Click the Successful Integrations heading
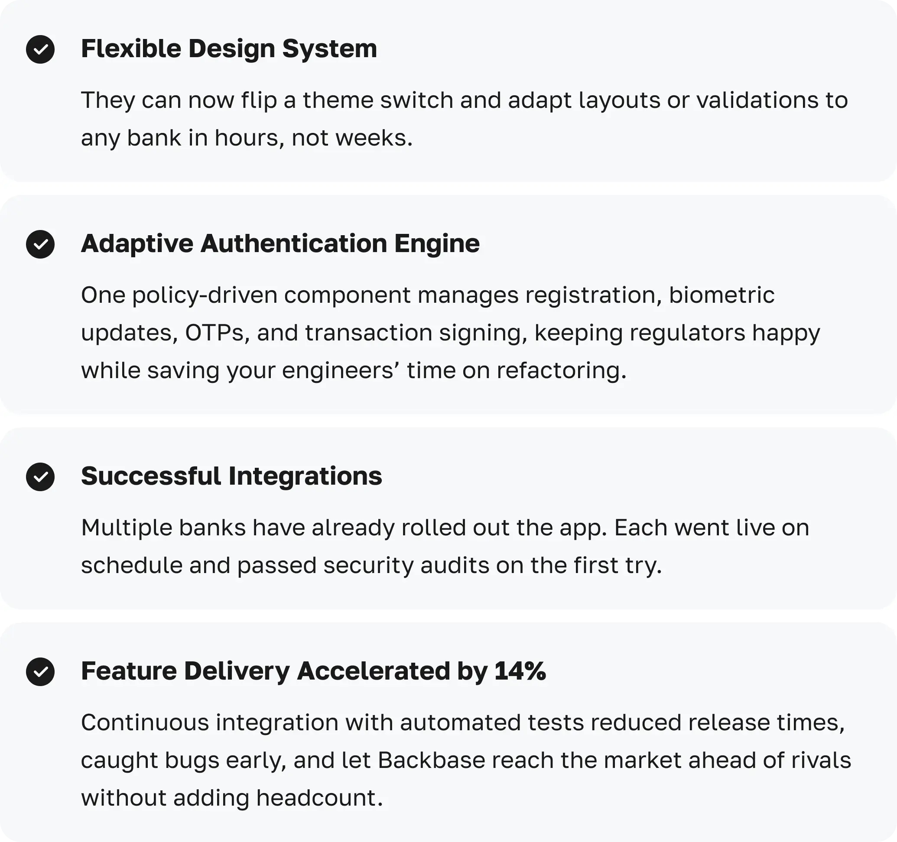 coord(231,476)
